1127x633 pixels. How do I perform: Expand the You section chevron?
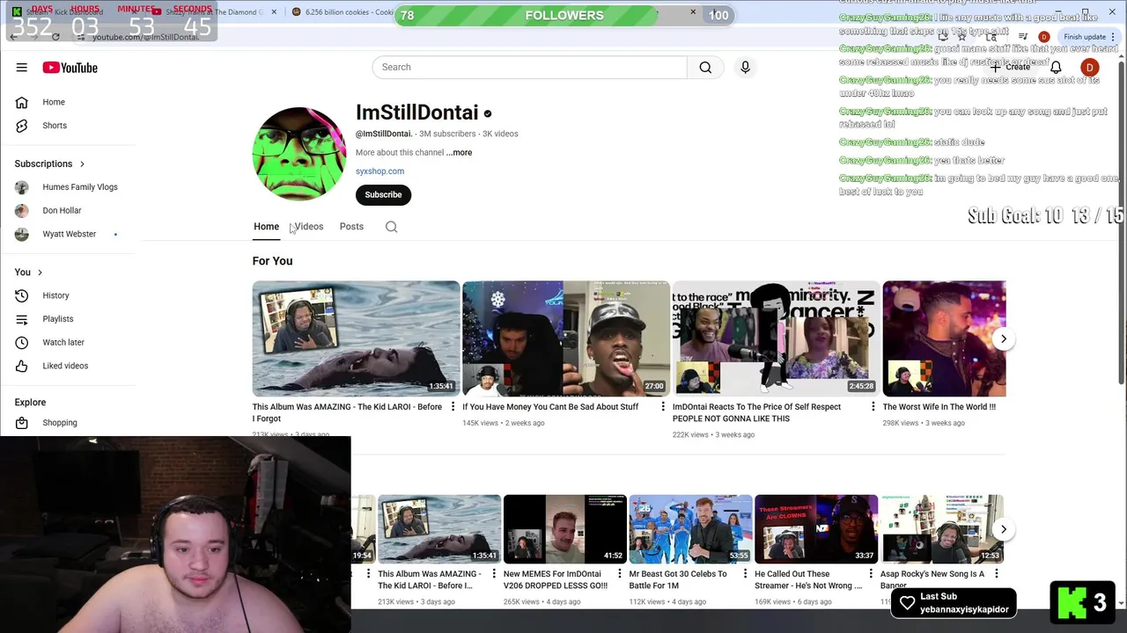(x=40, y=273)
